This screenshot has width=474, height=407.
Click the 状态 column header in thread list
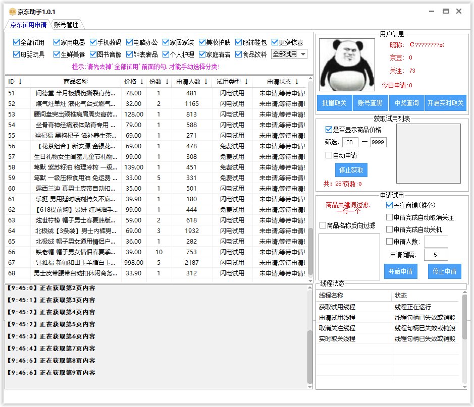pyautogui.click(x=426, y=295)
